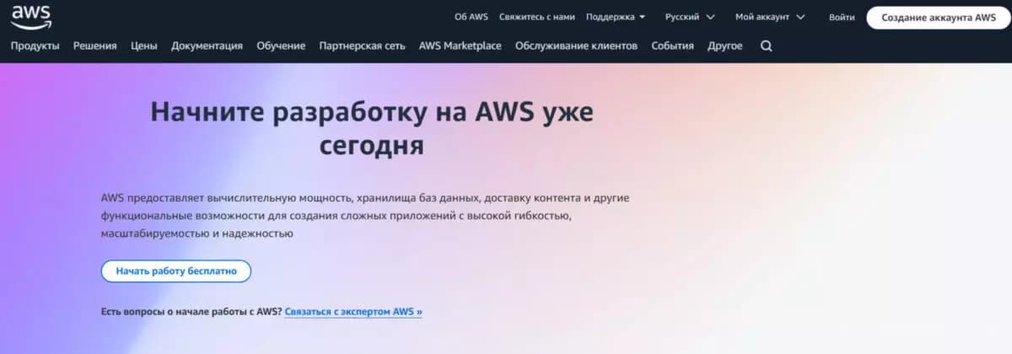This screenshot has height=354, width=1012.
Task: Click Создание аккаунта AWS button
Action: click(x=938, y=18)
